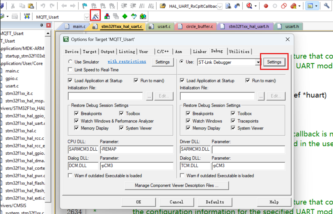Open the Linker options tab
333x214 pixels.
[x=200, y=52]
